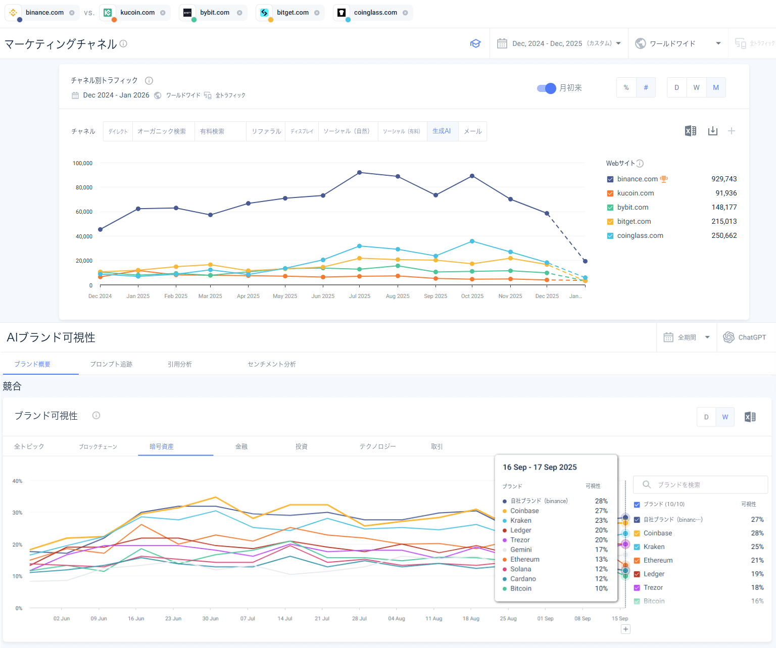Switch chart to percentage view
The image size is (776, 648).
tap(626, 87)
